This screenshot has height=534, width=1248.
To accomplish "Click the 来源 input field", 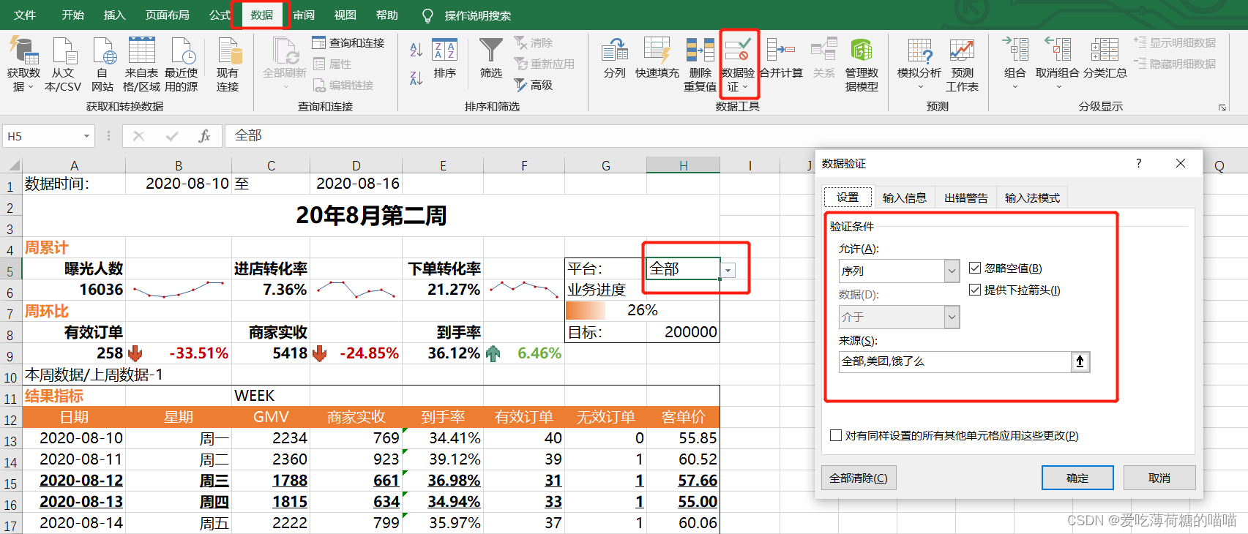I will (x=955, y=361).
